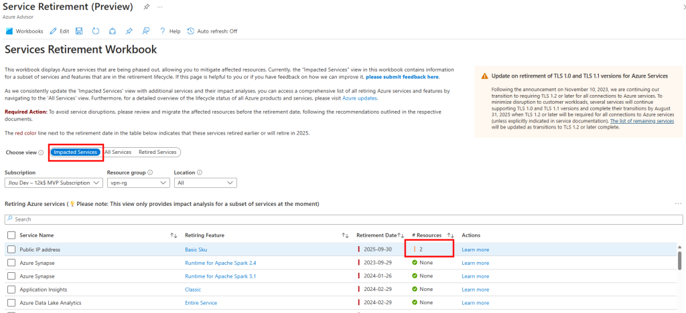Click the Location info icon

coord(200,173)
